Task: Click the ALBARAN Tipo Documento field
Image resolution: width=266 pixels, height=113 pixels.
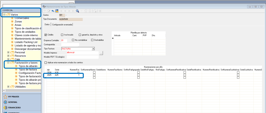Action: pyautogui.click(x=71, y=19)
